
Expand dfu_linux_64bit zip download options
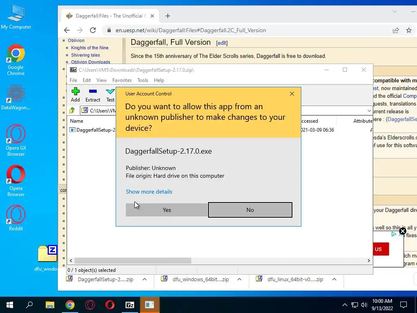pyautogui.click(x=334, y=279)
